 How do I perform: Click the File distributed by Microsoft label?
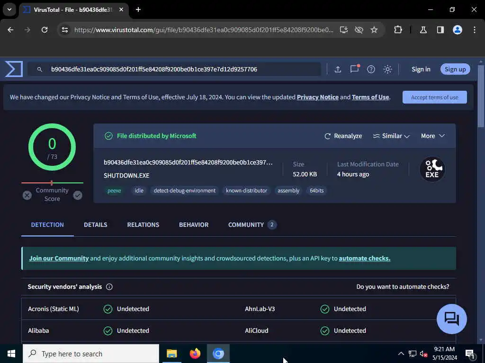tap(156, 136)
